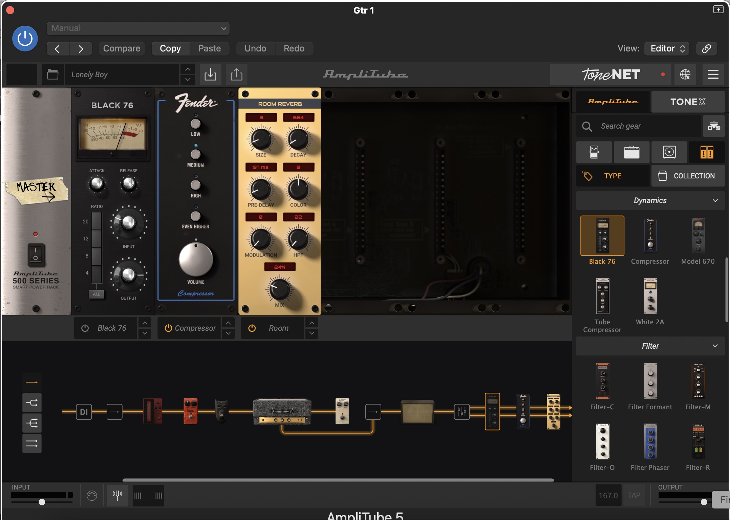Open the hamburger main menu
730x520 pixels.
tap(713, 74)
